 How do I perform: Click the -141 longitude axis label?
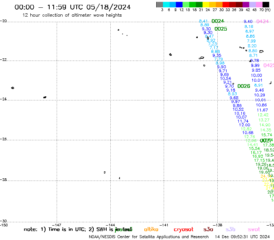[x=164, y=225]
